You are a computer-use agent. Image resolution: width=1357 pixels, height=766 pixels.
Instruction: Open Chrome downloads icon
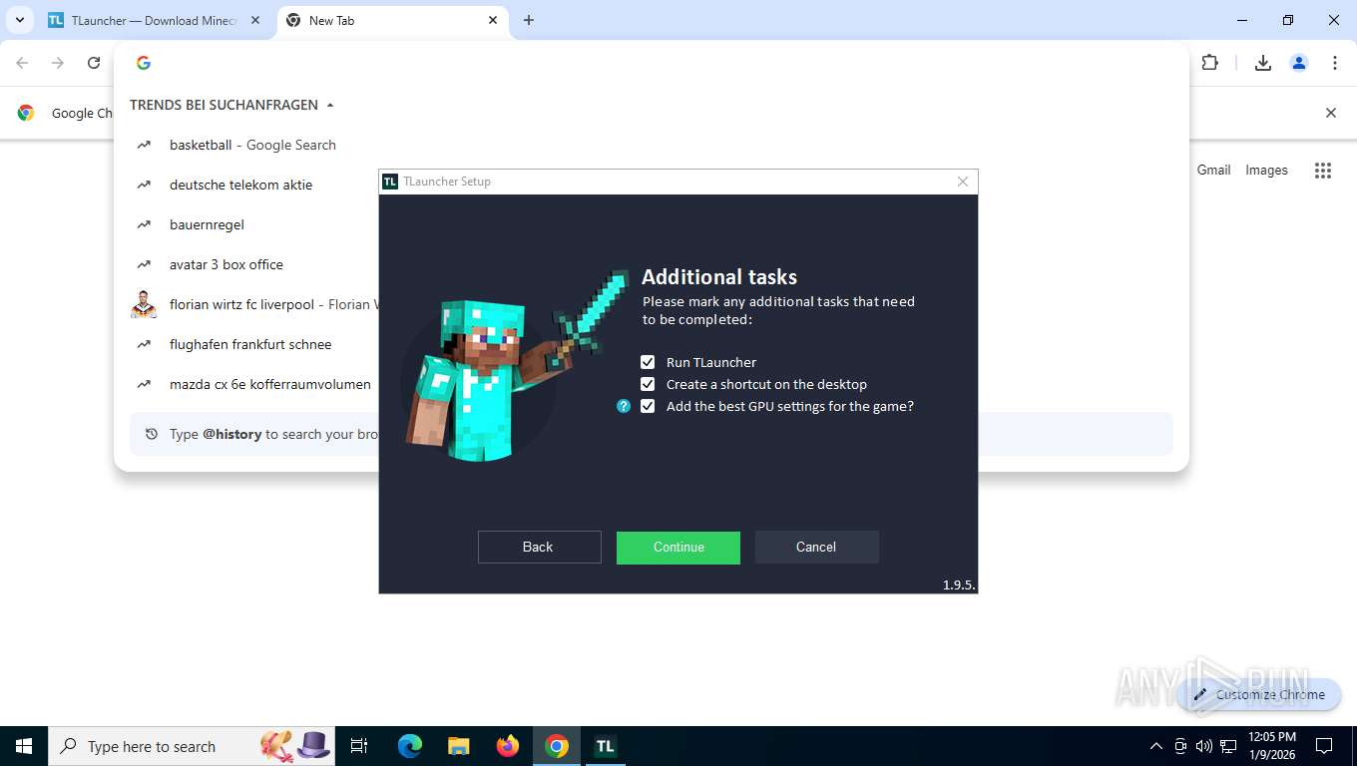(1263, 63)
